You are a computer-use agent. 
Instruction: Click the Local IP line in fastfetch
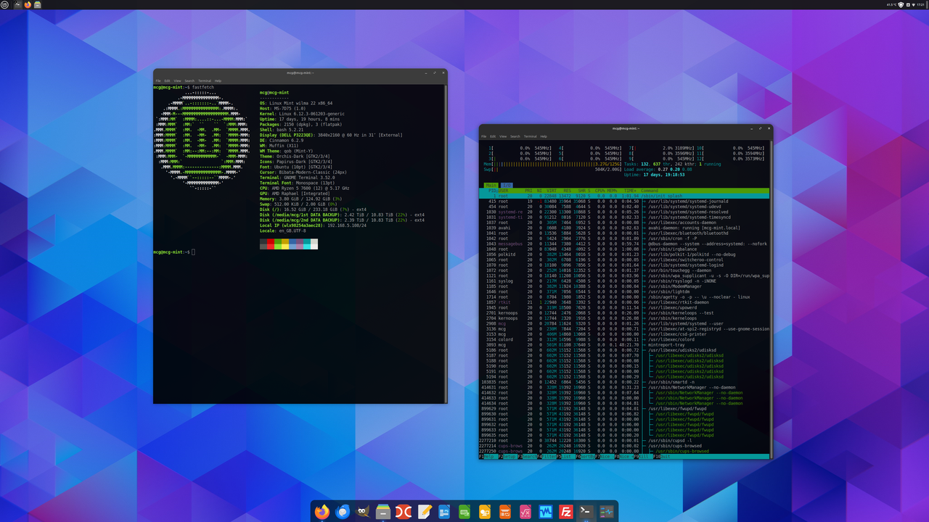tap(313, 225)
